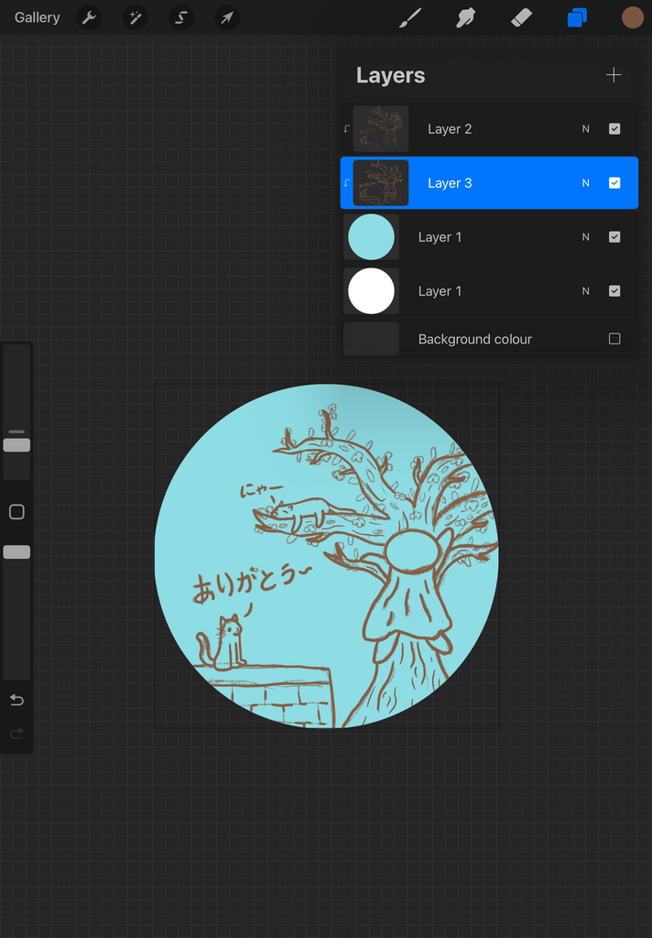The height and width of the screenshot is (938, 652).
Task: Open the active brown colour swatch
Action: click(633, 17)
